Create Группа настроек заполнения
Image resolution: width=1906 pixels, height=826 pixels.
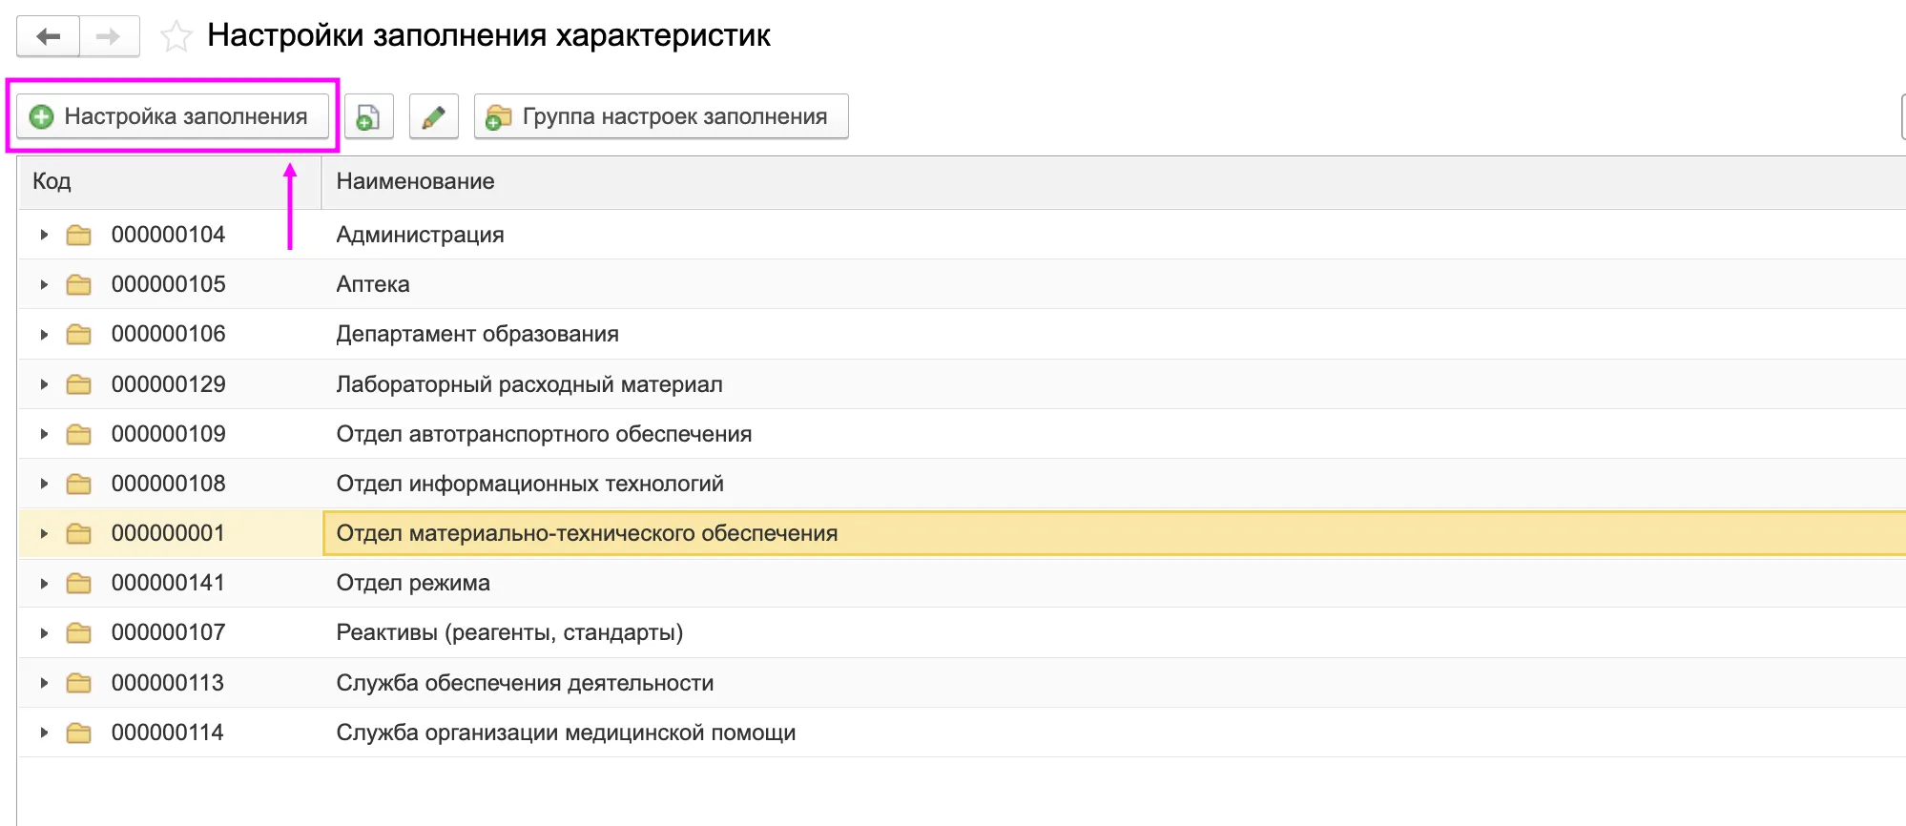(661, 116)
